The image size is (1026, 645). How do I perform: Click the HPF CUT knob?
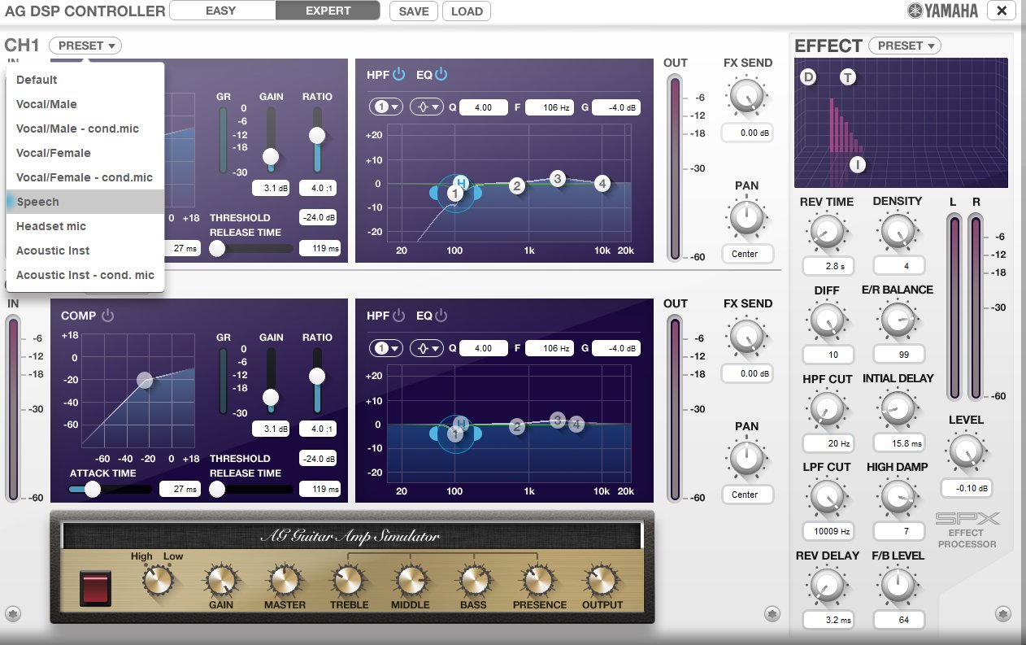point(827,411)
